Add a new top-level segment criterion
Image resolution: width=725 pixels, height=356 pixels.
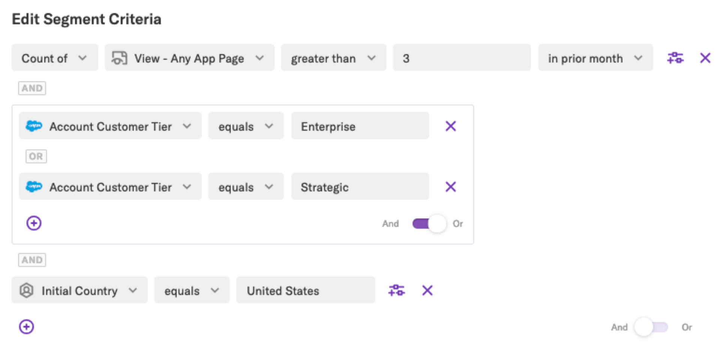pyautogui.click(x=26, y=327)
